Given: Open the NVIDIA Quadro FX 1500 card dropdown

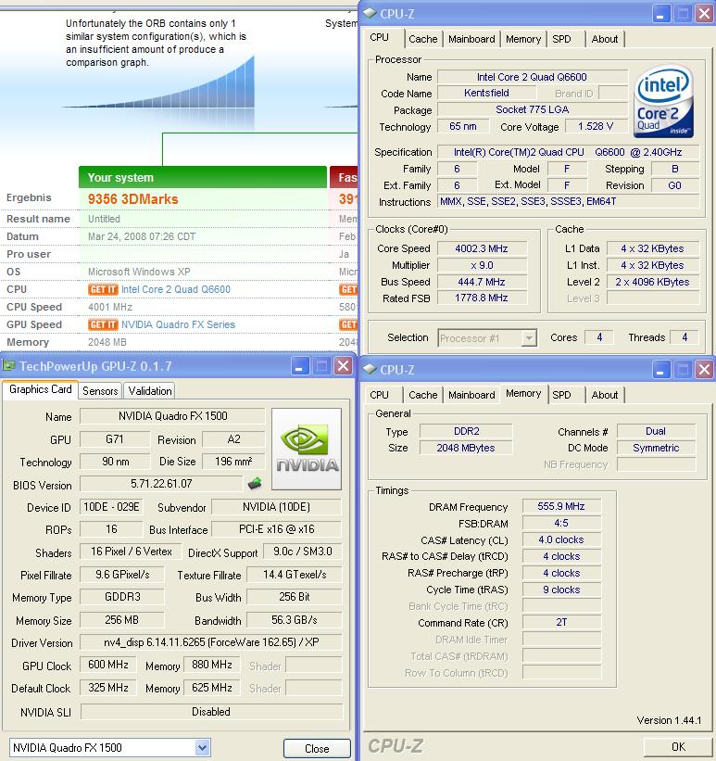Looking at the screenshot, I should (x=202, y=747).
